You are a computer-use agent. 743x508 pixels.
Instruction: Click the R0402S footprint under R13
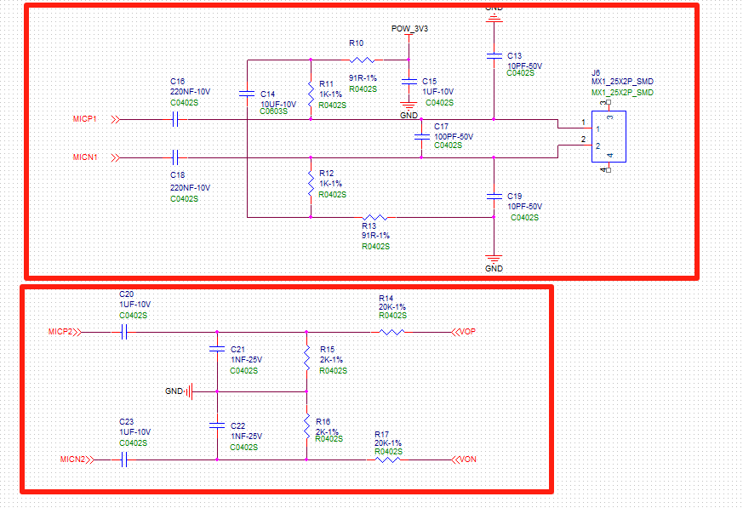tap(376, 247)
